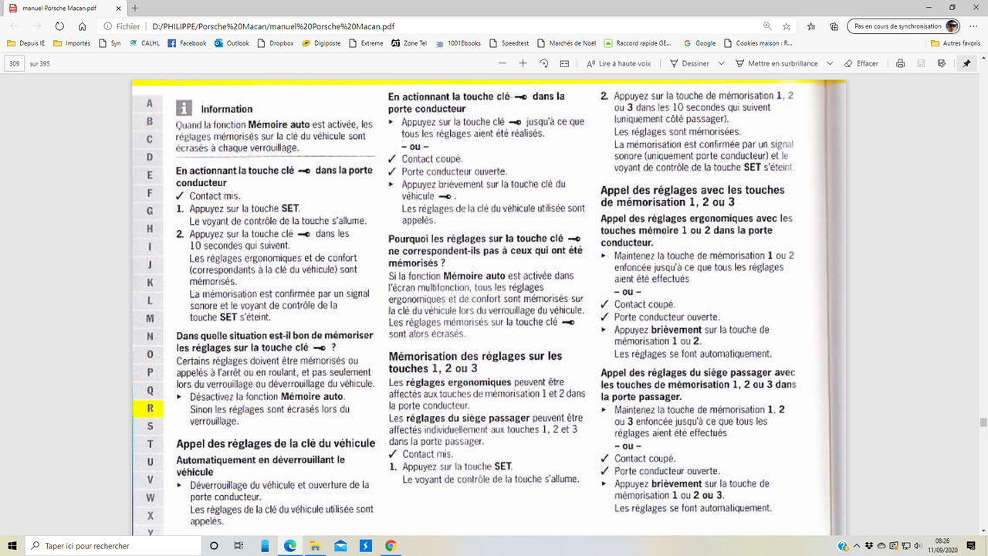988x556 pixels.
Task: Click the save-as PDF icon
Action: pos(942,63)
